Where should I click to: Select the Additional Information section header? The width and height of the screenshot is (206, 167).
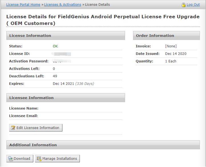click(x=103, y=145)
